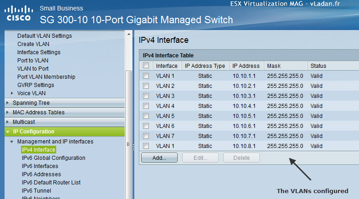The image size is (359, 199).
Task: Select the checkbox for VLAN 5
Action: (x=146, y=116)
